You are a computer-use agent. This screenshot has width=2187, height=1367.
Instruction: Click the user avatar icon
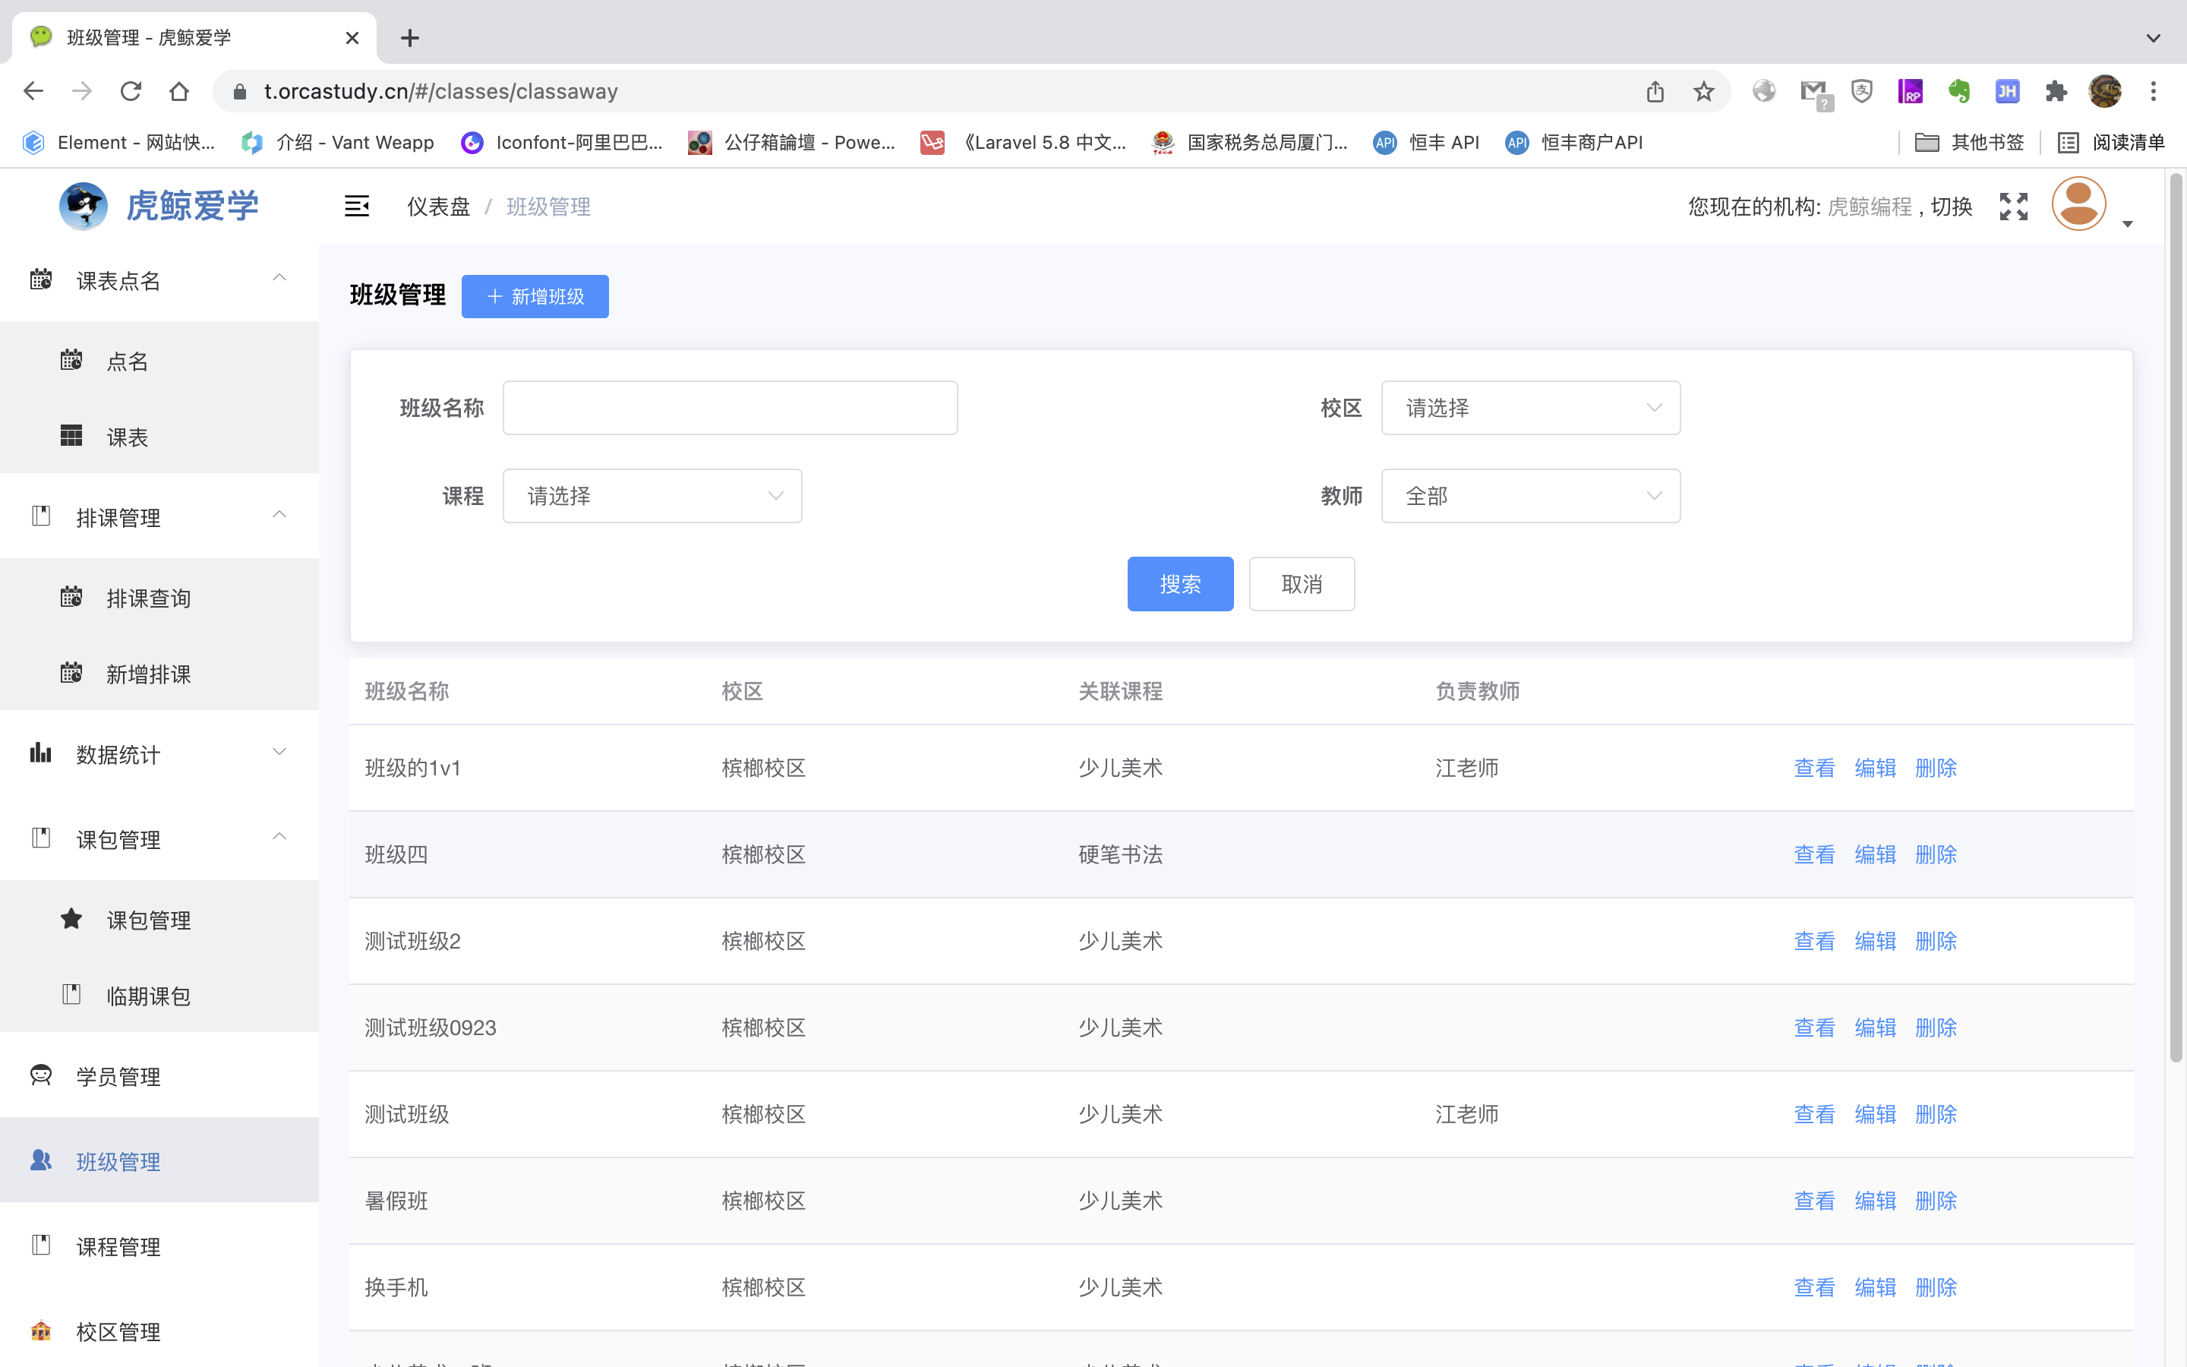click(x=2078, y=204)
